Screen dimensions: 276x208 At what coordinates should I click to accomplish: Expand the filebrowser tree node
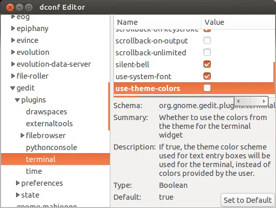click(22, 136)
